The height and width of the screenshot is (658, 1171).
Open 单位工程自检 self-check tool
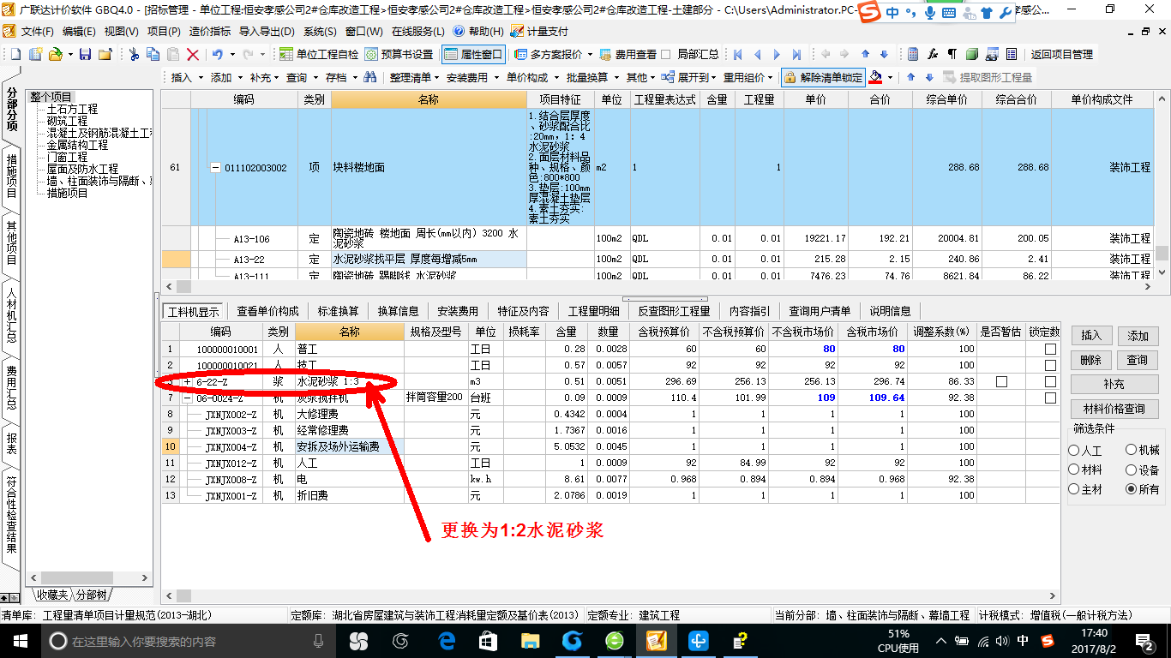coord(319,54)
